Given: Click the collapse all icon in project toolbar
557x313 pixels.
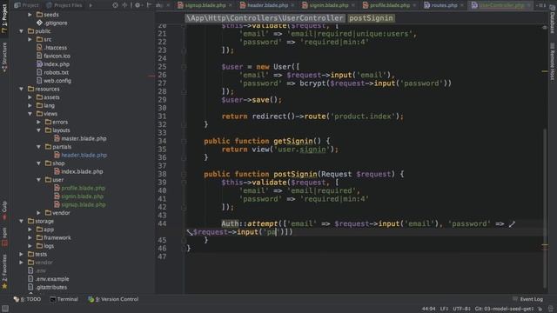Looking at the screenshot, I should point(124,5).
